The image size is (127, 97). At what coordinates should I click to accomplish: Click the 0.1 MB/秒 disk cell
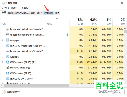pyautogui.click(x=105, y=62)
